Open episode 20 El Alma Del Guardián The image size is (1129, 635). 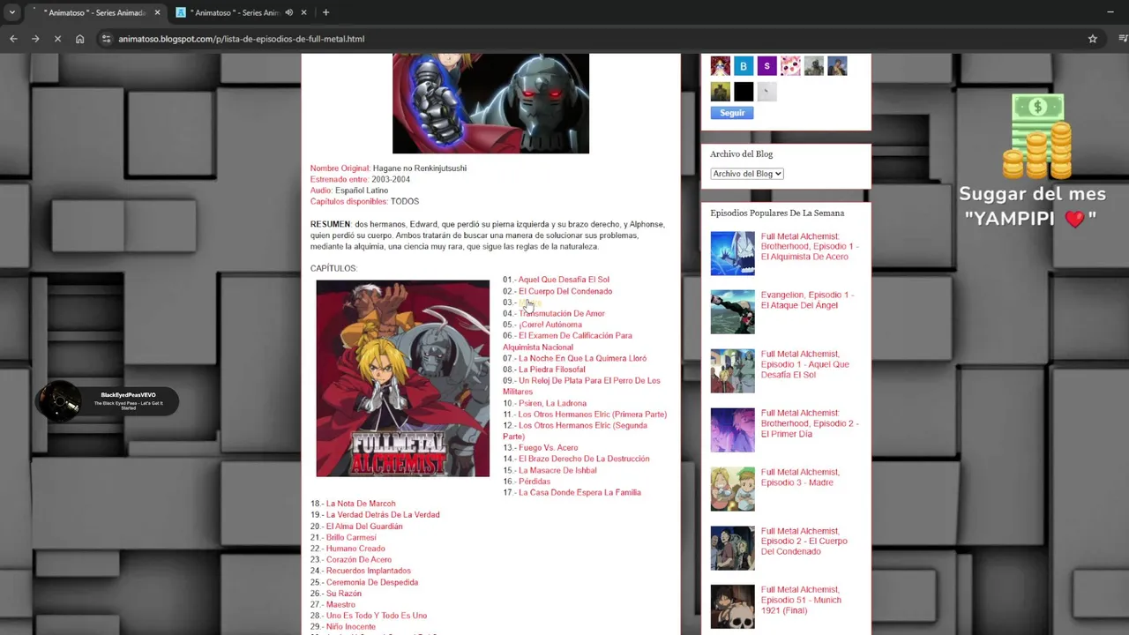[x=364, y=527]
